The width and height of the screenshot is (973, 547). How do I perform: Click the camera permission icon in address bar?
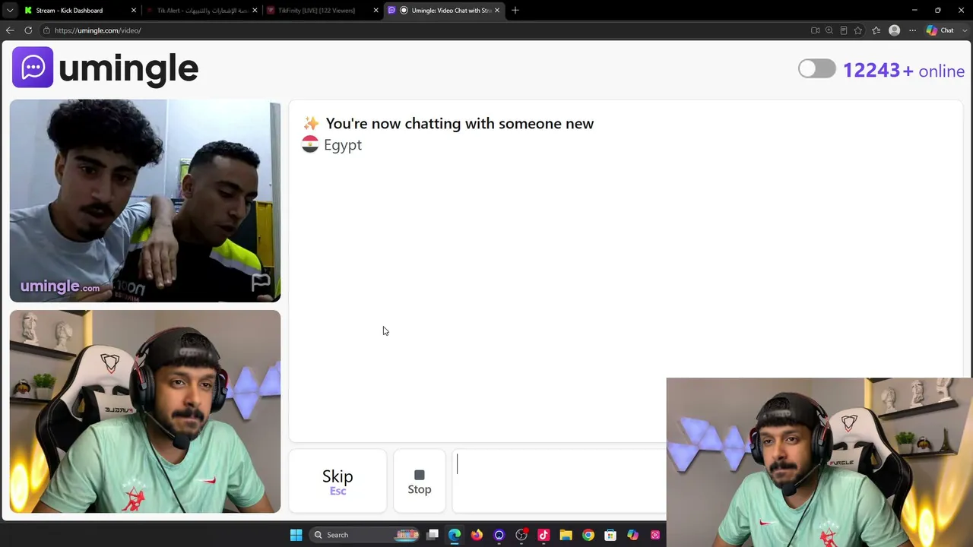tap(815, 30)
